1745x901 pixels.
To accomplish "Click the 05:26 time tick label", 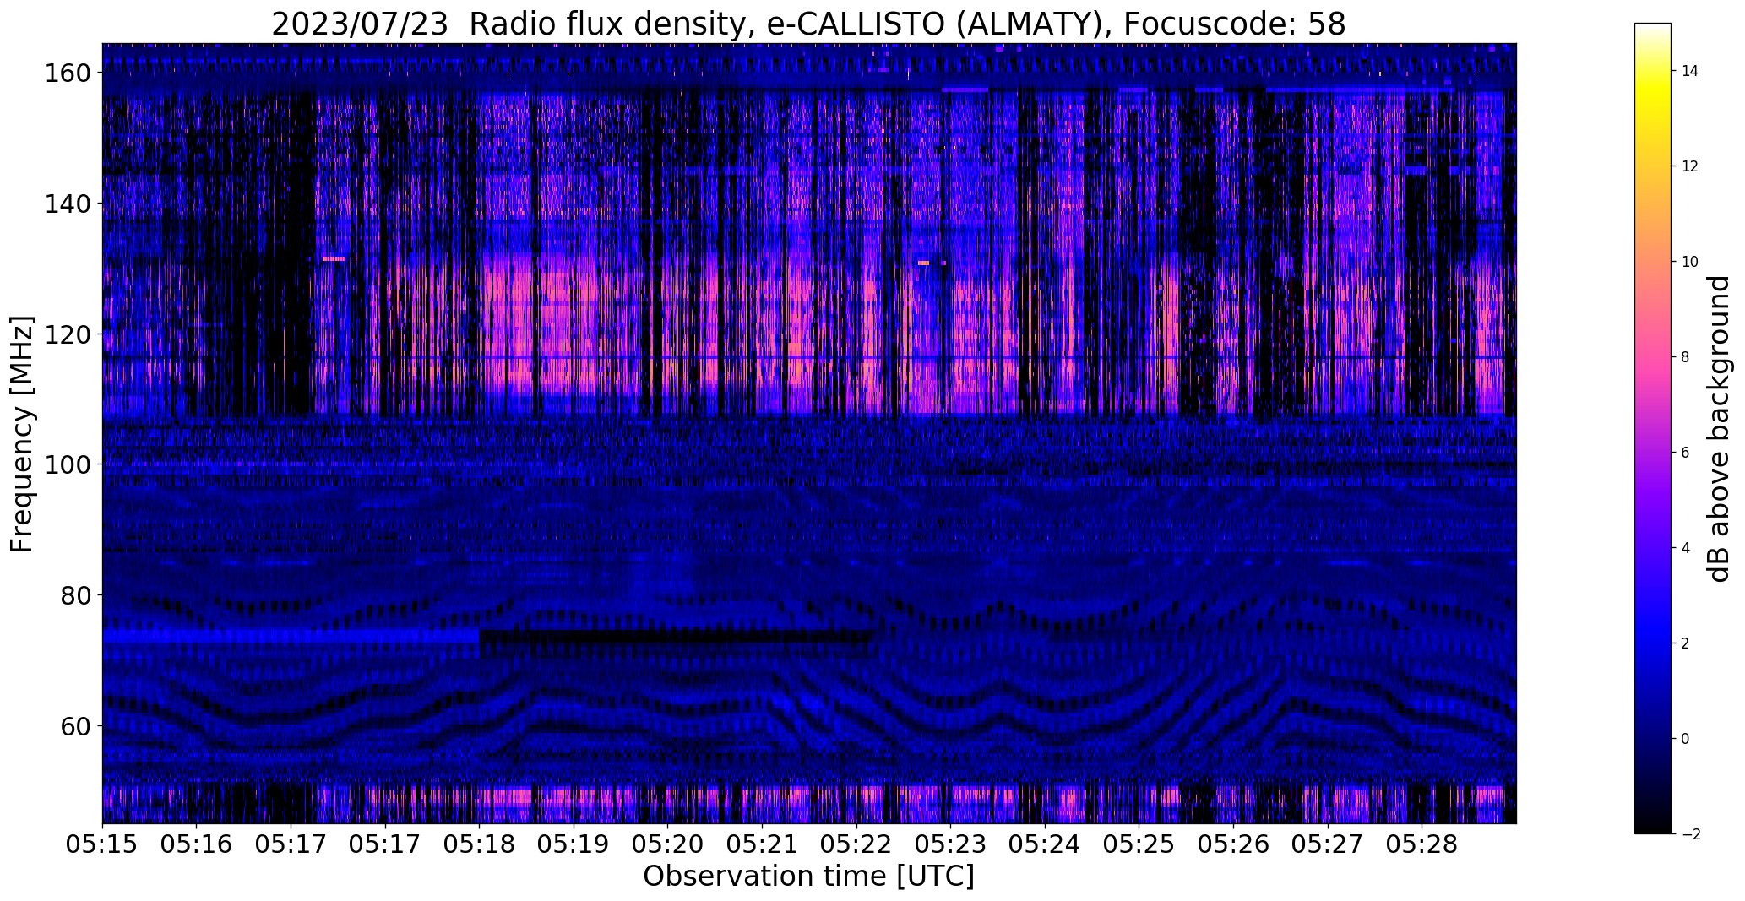I will [1233, 844].
